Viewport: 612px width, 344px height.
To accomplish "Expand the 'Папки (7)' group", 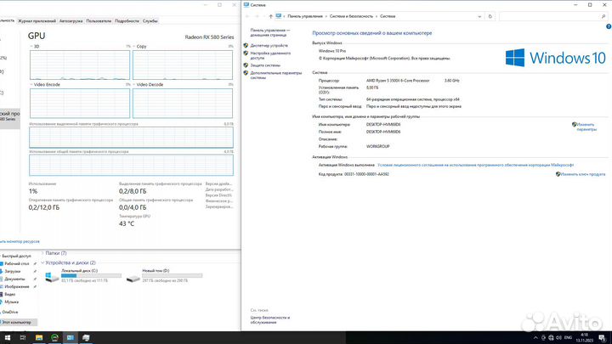I will 42,253.
